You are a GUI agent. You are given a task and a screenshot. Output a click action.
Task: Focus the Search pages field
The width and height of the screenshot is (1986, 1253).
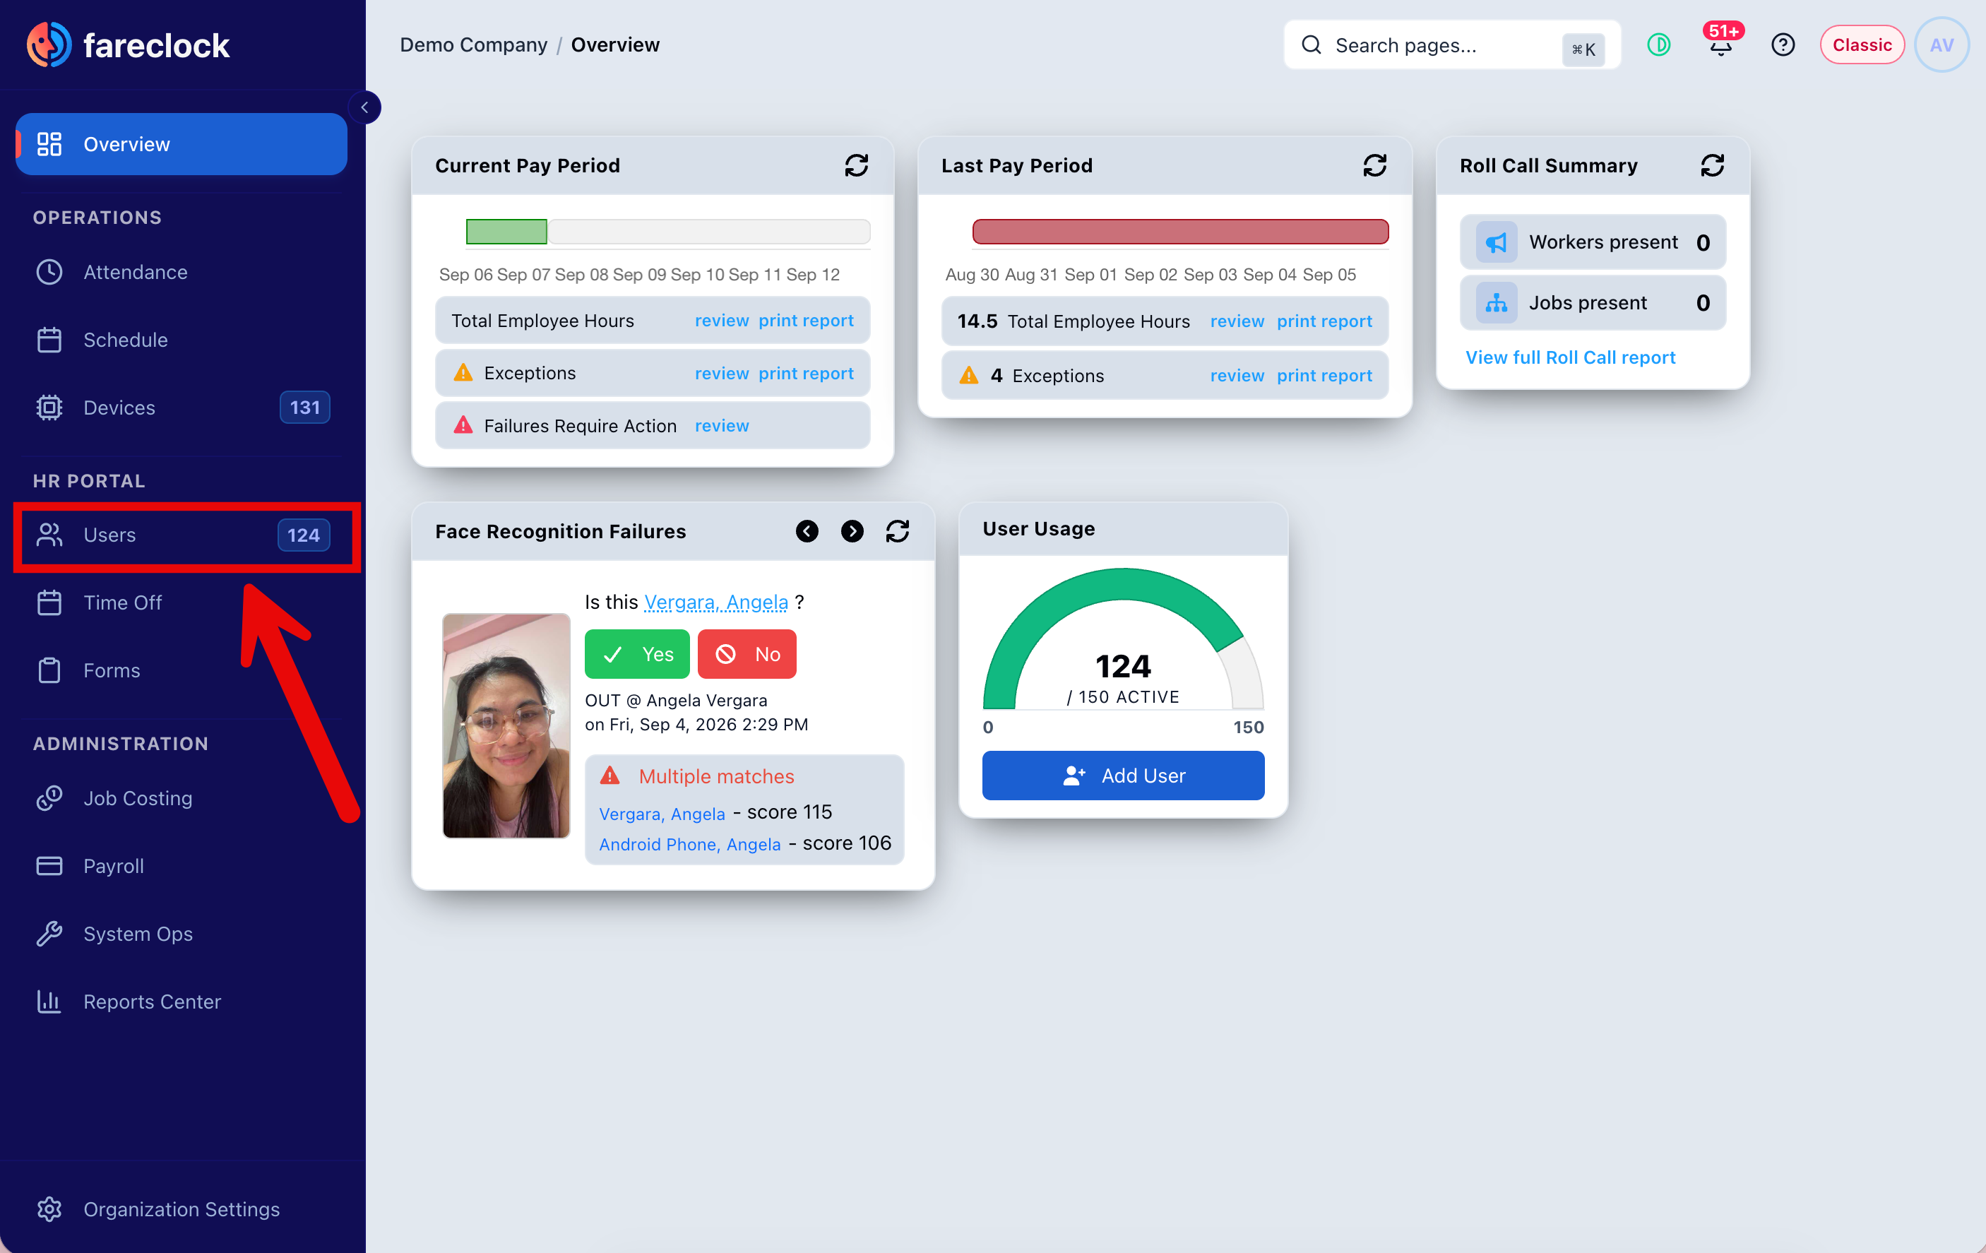coord(1451,44)
